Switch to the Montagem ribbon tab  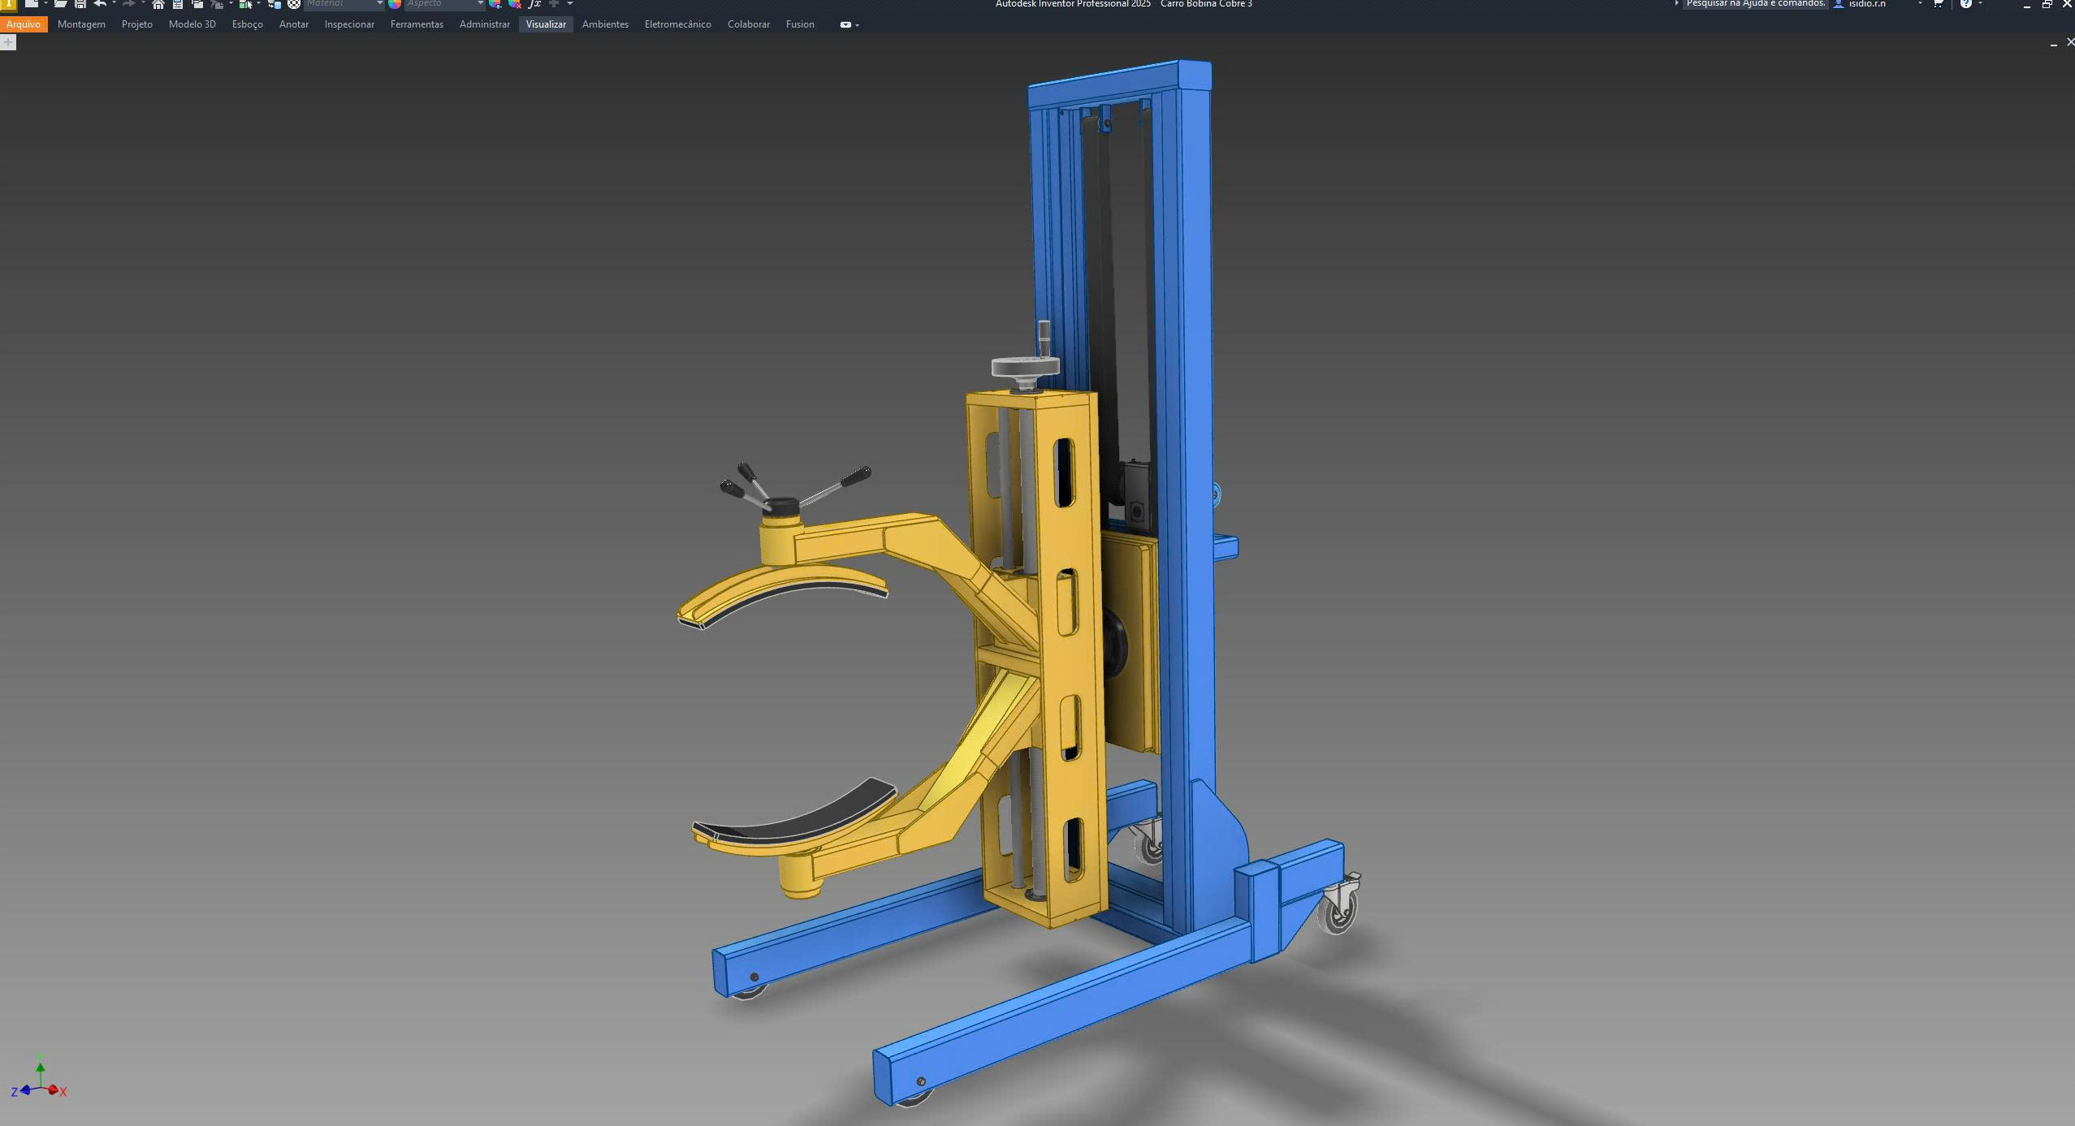[x=81, y=24]
